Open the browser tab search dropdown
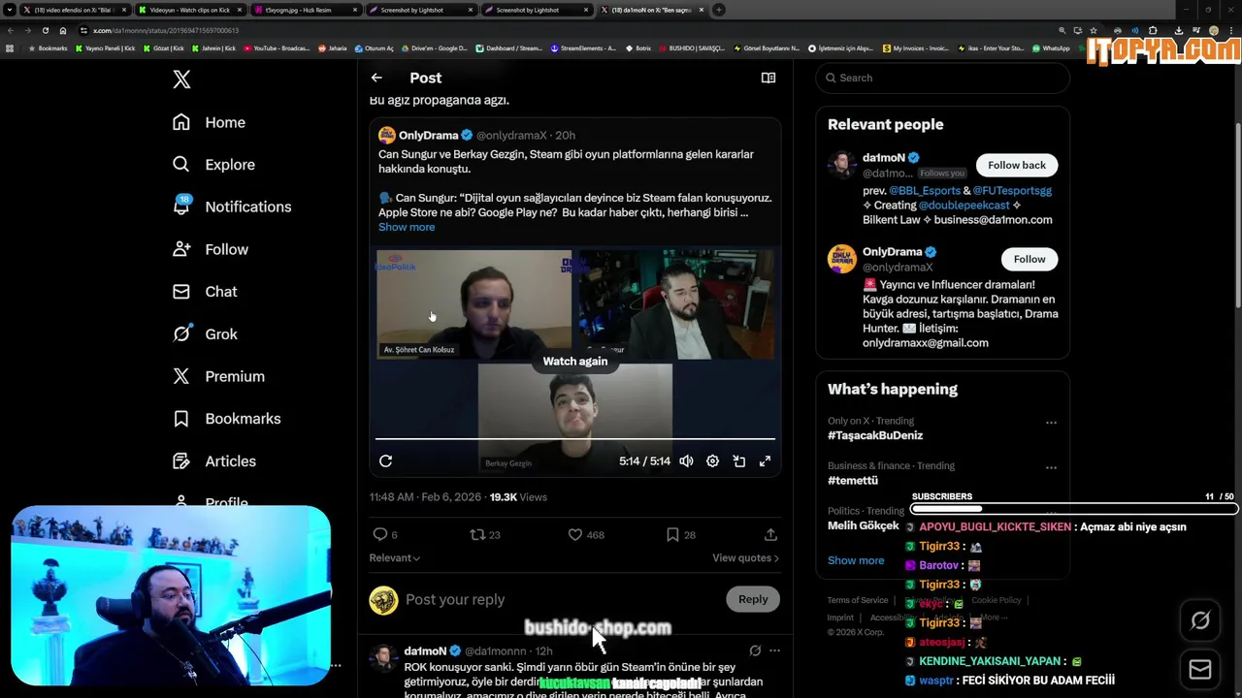Viewport: 1242px width, 698px height. [11, 10]
